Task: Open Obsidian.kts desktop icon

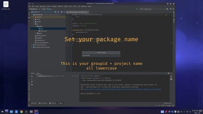Action: (x=6, y=5)
